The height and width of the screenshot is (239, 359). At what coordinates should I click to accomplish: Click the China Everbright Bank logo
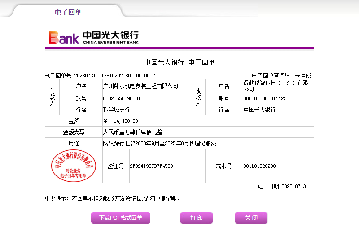pyautogui.click(x=94, y=38)
